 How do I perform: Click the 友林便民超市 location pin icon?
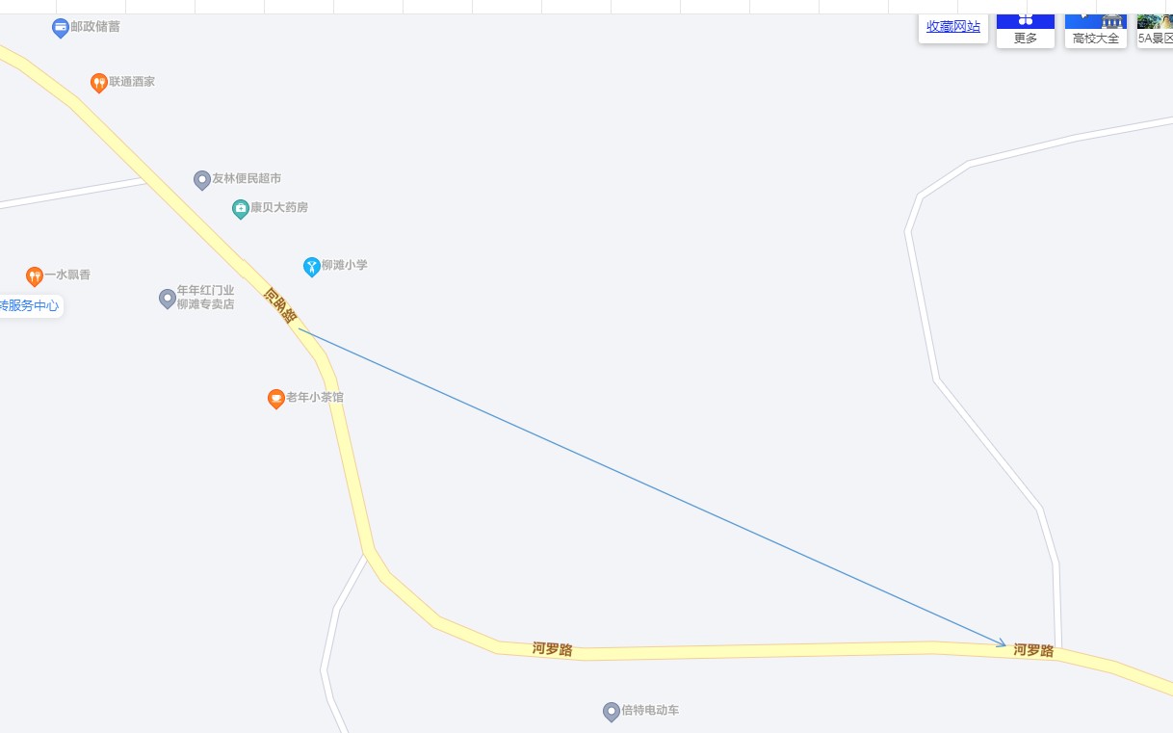(x=202, y=180)
